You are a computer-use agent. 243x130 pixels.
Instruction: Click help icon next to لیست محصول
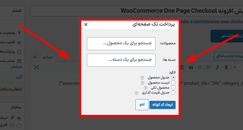click(x=142, y=83)
